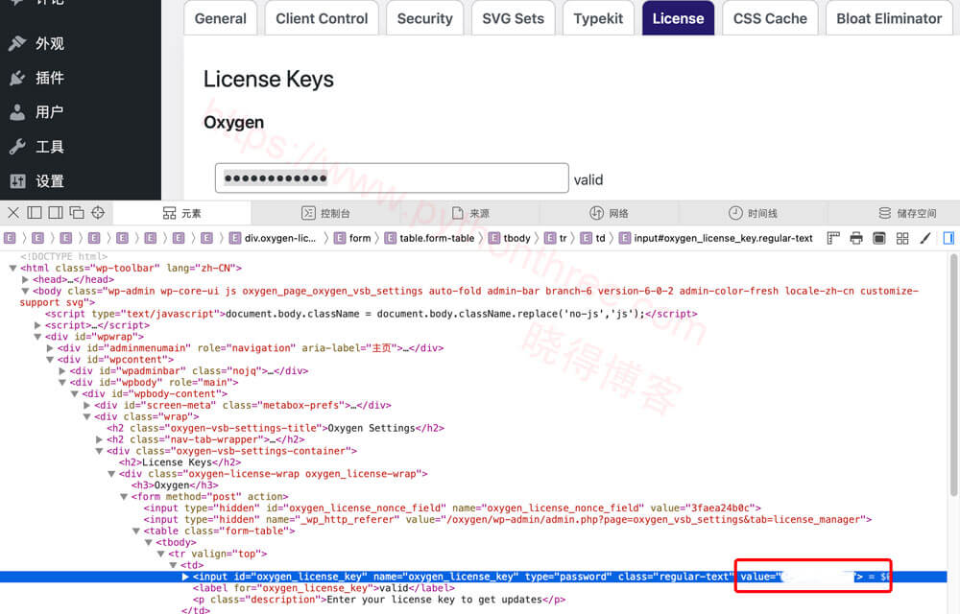The height and width of the screenshot is (614, 960).
Task: Detach the Web Inspector into a separate window
Action: (77, 213)
